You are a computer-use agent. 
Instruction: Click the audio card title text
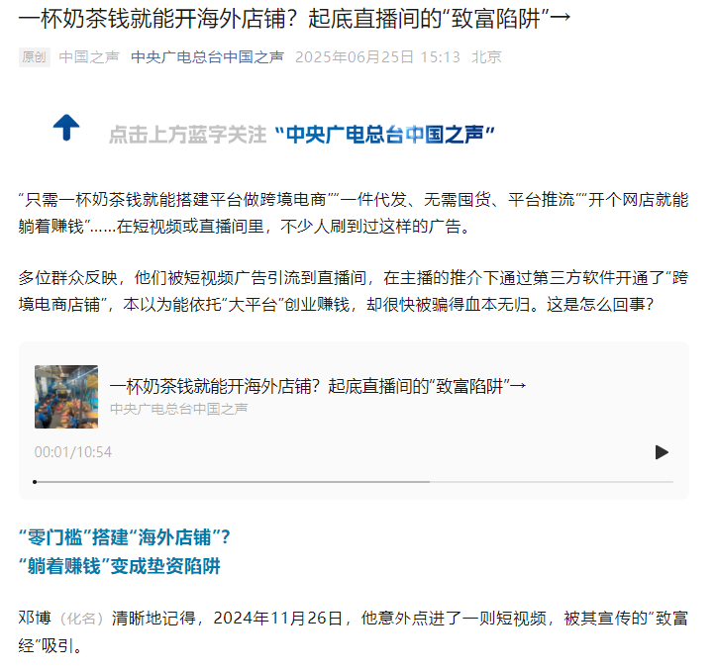(x=318, y=386)
